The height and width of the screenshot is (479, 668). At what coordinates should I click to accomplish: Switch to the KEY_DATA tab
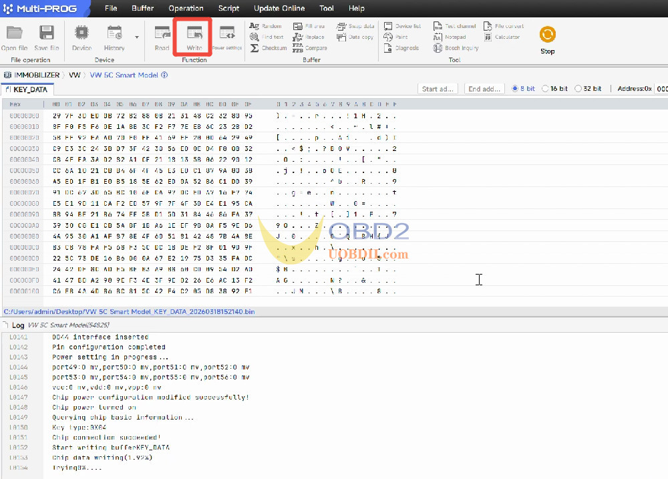[x=27, y=90]
